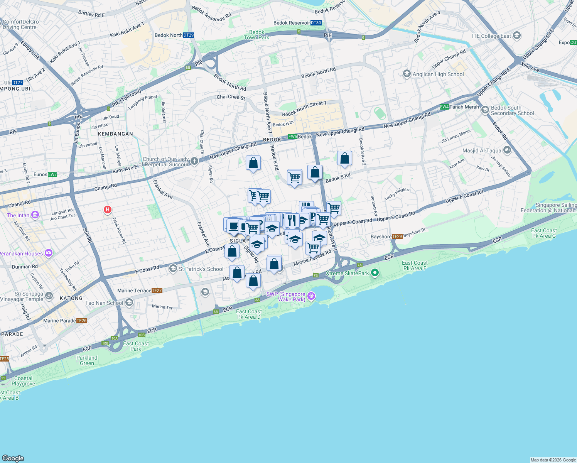577x463 pixels.
Task: Select the 'Chai Chee St' road label
Action: [x=231, y=97]
